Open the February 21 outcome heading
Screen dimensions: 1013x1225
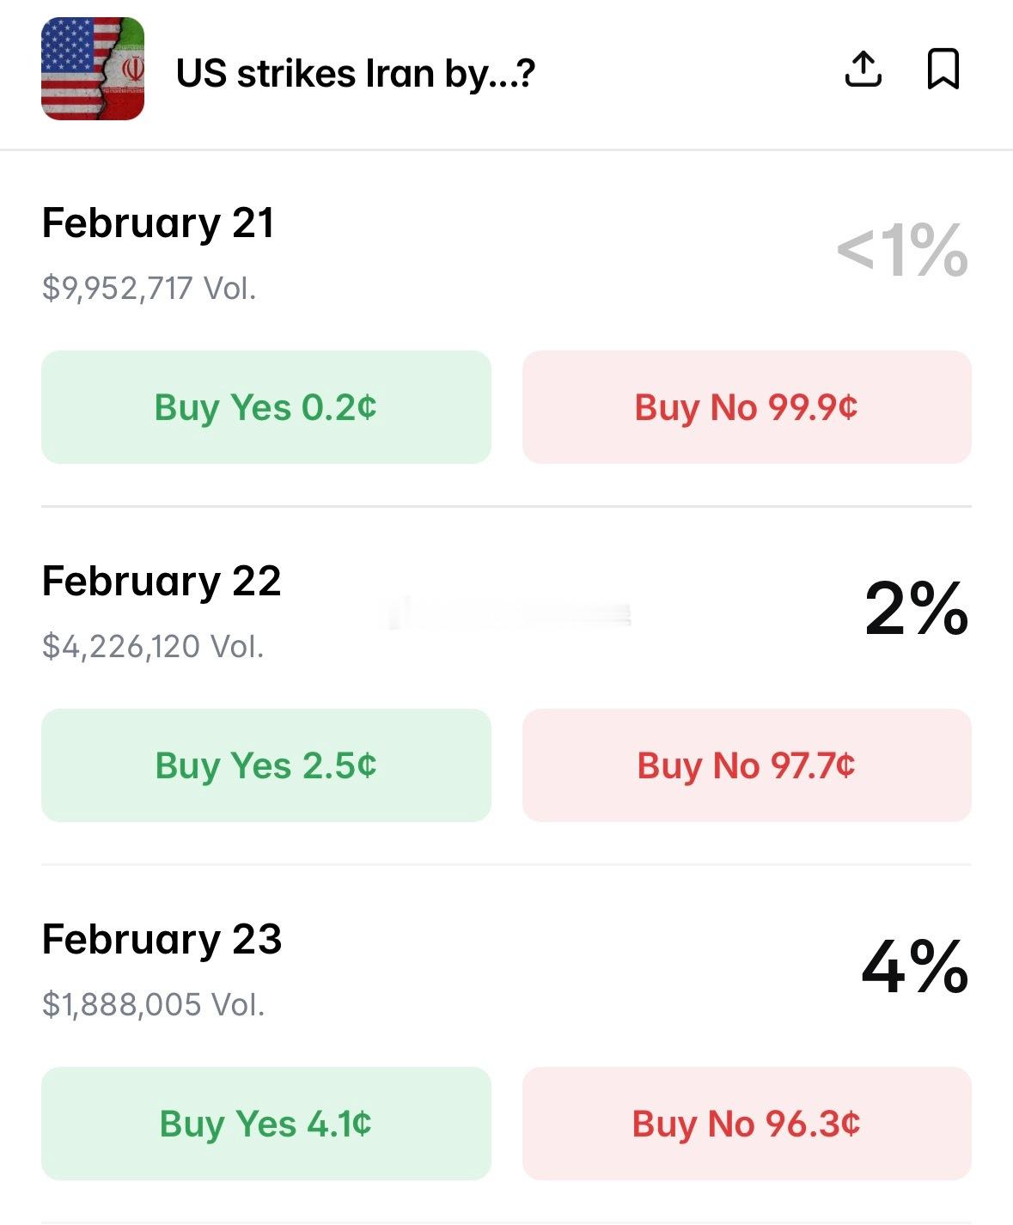(158, 223)
